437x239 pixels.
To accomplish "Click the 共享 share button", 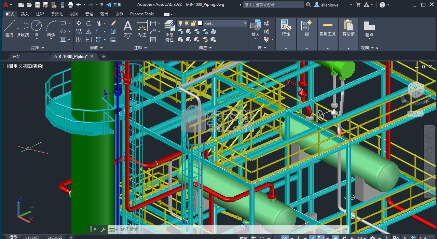I will (114, 5).
